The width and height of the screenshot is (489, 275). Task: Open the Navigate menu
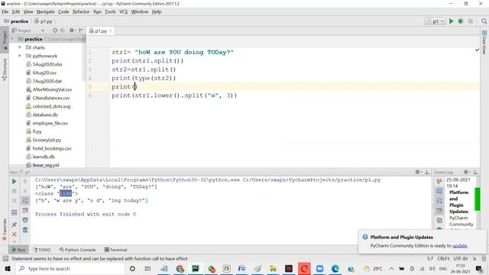46,11
